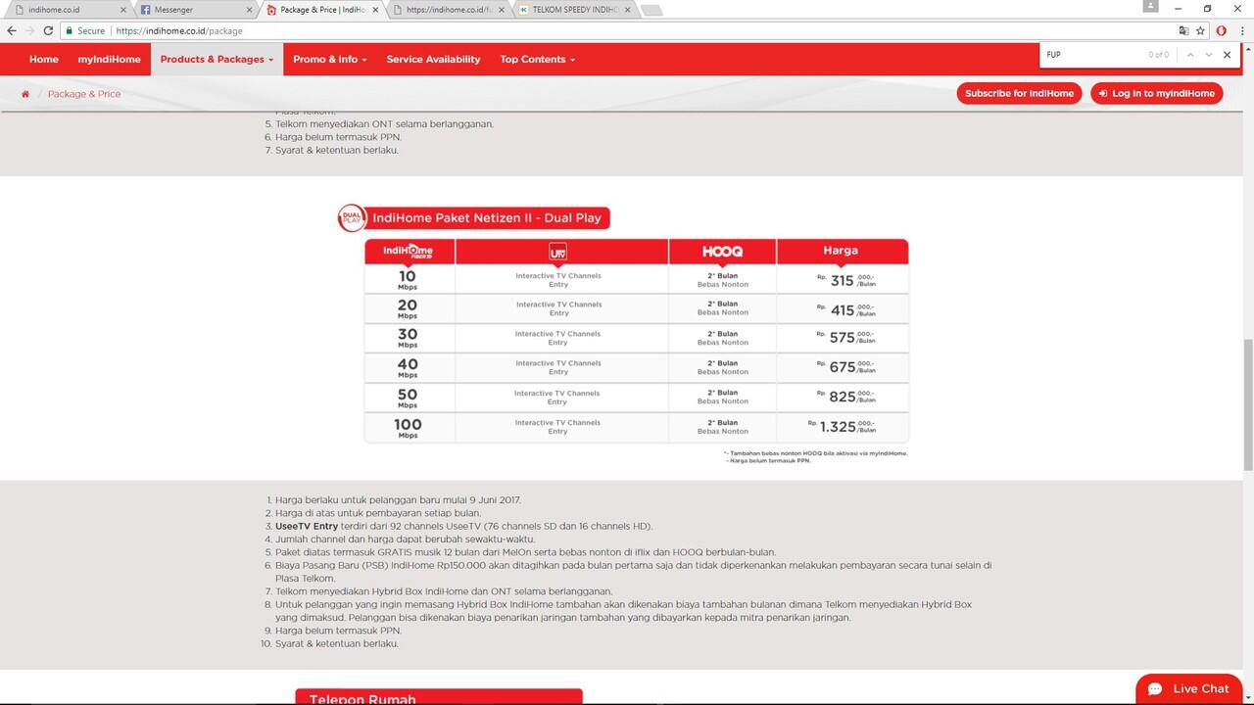Click the 'Harga belum termasuk PPN' item 9

[339, 631]
